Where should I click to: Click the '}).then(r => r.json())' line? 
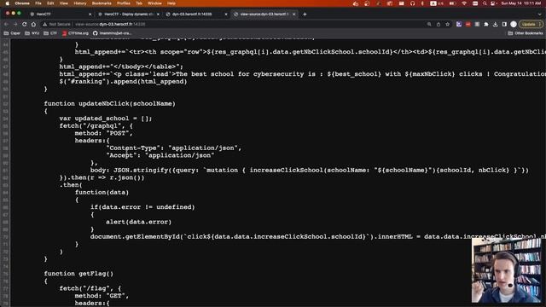[102, 177]
